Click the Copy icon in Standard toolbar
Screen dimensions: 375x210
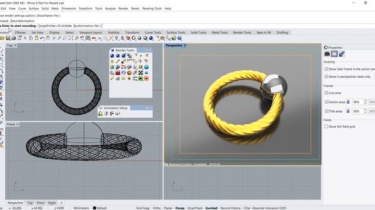31,38
